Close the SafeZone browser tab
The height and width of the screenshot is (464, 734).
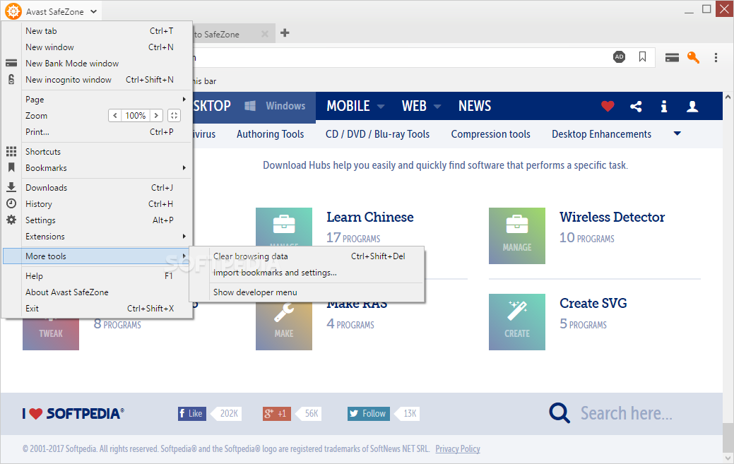point(264,34)
